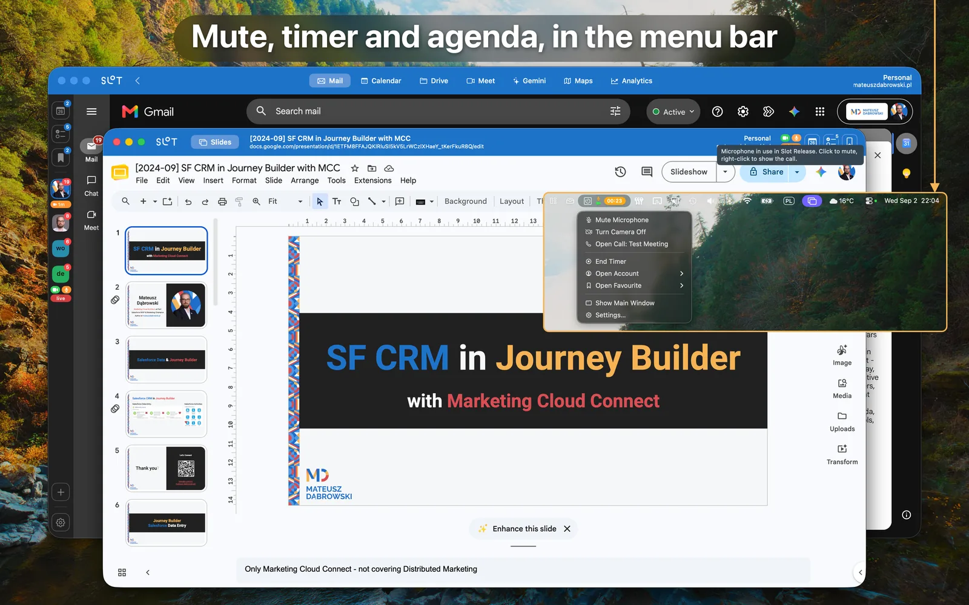Open version history clock icon
Image resolution: width=969 pixels, height=605 pixels.
coord(620,172)
